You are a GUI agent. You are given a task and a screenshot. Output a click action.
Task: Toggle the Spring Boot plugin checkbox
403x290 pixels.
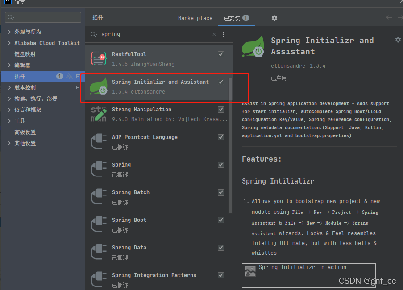coord(221,220)
